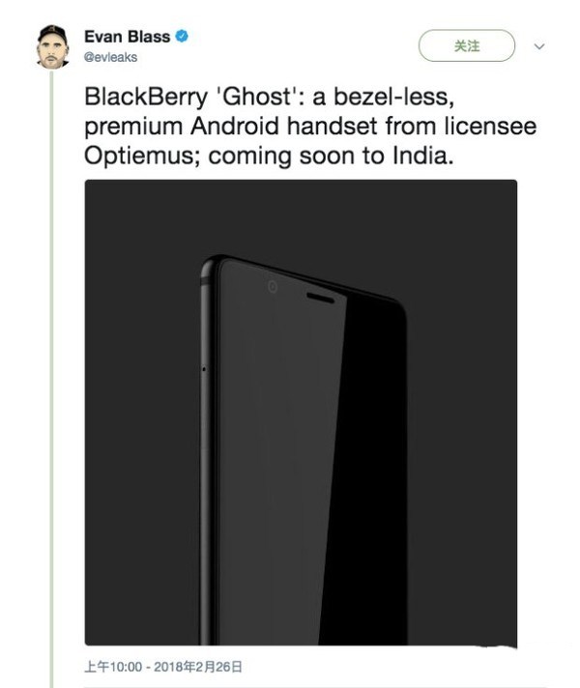This screenshot has width=580, height=688.
Task: Click the phone's front camera in the image
Action: pyautogui.click(x=272, y=286)
